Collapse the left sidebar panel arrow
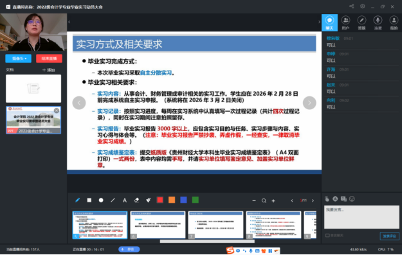This screenshot has width=402, height=255. [x=69, y=22]
